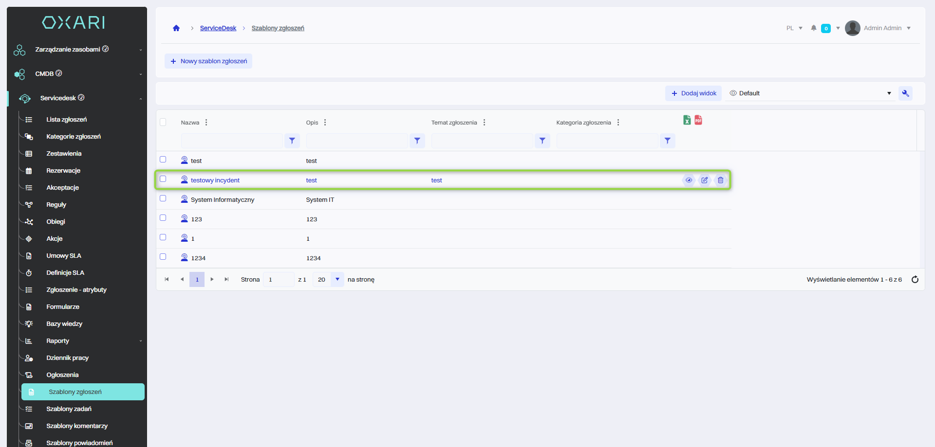This screenshot has height=447, width=935.
Task: Check the box for System Informatyczny row
Action: (163, 198)
